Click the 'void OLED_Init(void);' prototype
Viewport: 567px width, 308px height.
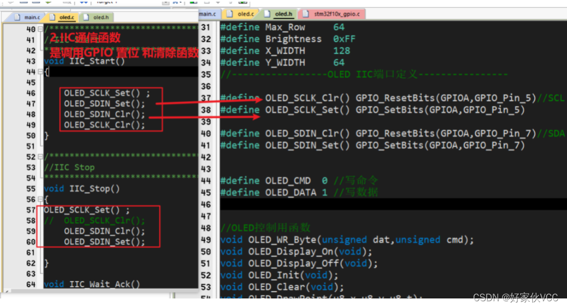coord(280,275)
